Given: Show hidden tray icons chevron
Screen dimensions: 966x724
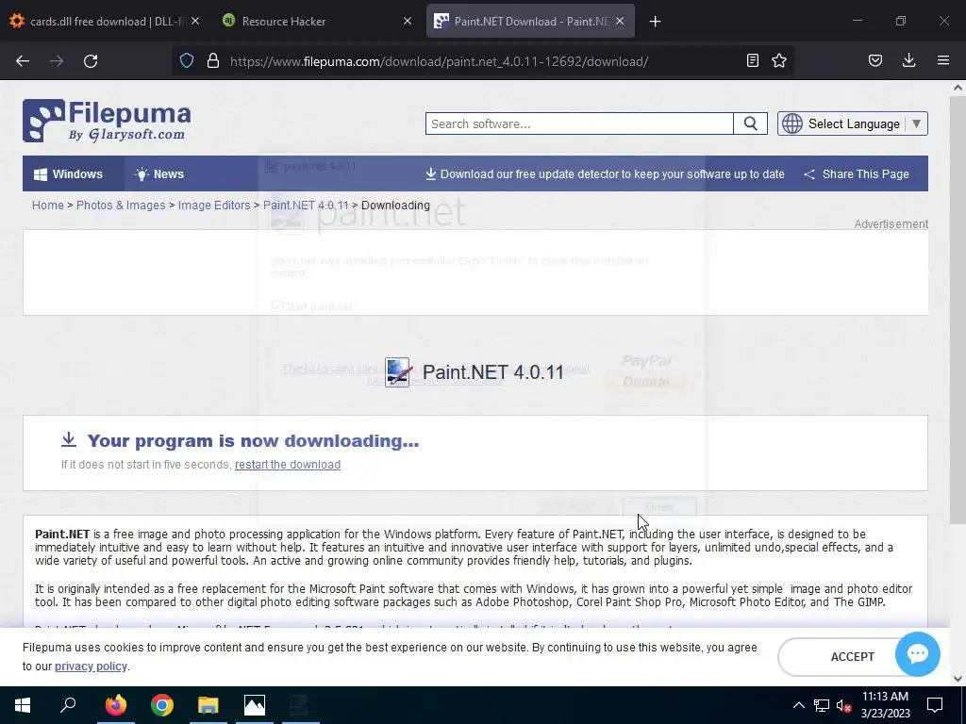Looking at the screenshot, I should point(798,705).
